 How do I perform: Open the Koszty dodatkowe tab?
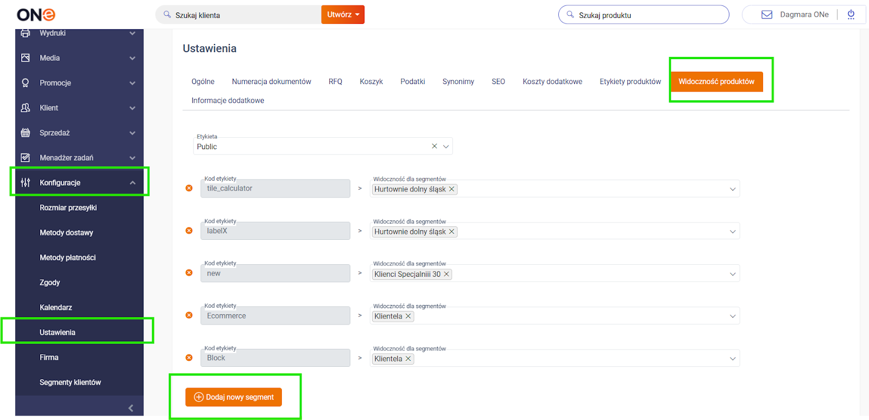pos(552,81)
